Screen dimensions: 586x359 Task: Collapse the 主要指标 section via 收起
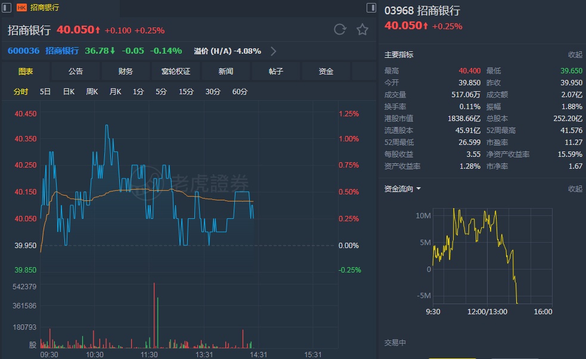point(575,55)
